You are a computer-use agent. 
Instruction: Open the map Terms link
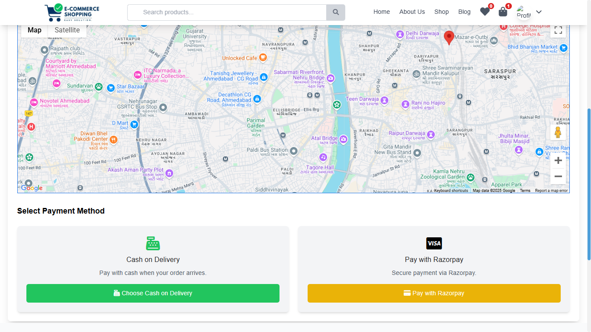click(x=525, y=191)
